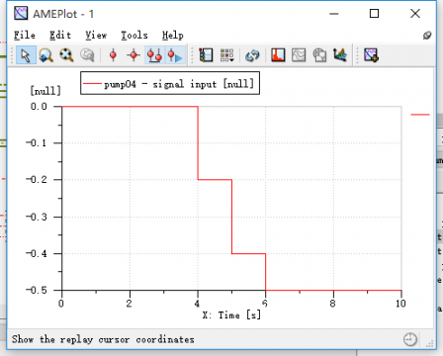This screenshot has width=443, height=356.
Task: Select the arrow pointer tool
Action: pyautogui.click(x=26, y=55)
